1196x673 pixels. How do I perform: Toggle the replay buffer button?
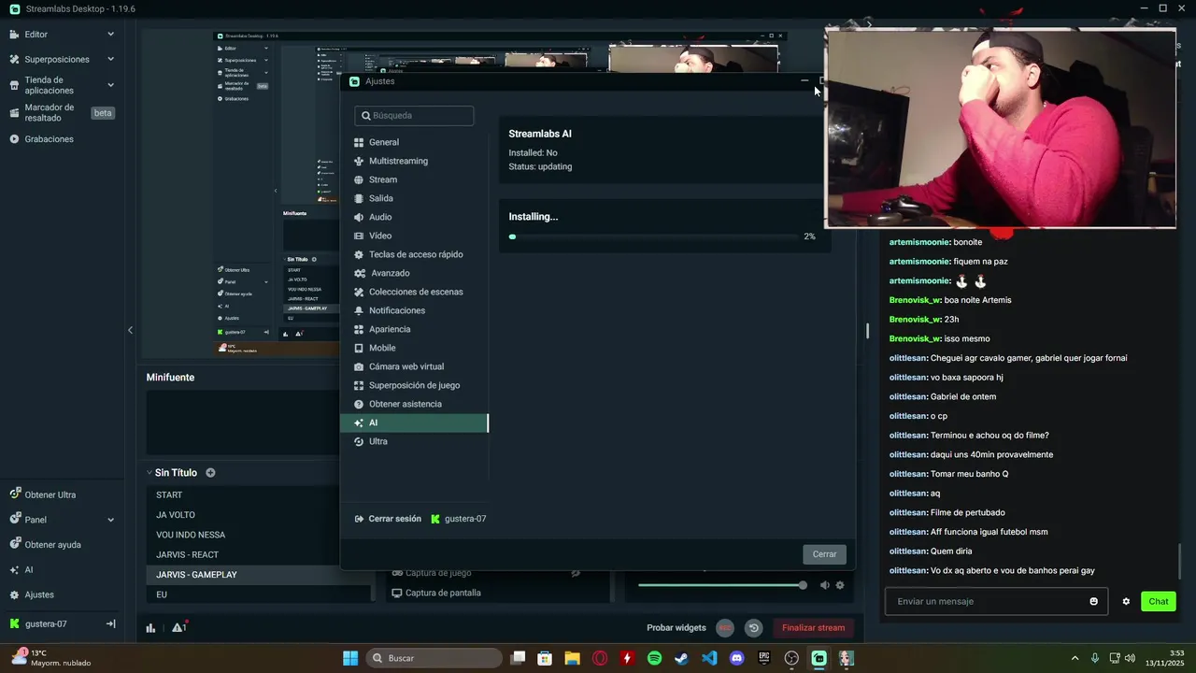pyautogui.click(x=754, y=628)
